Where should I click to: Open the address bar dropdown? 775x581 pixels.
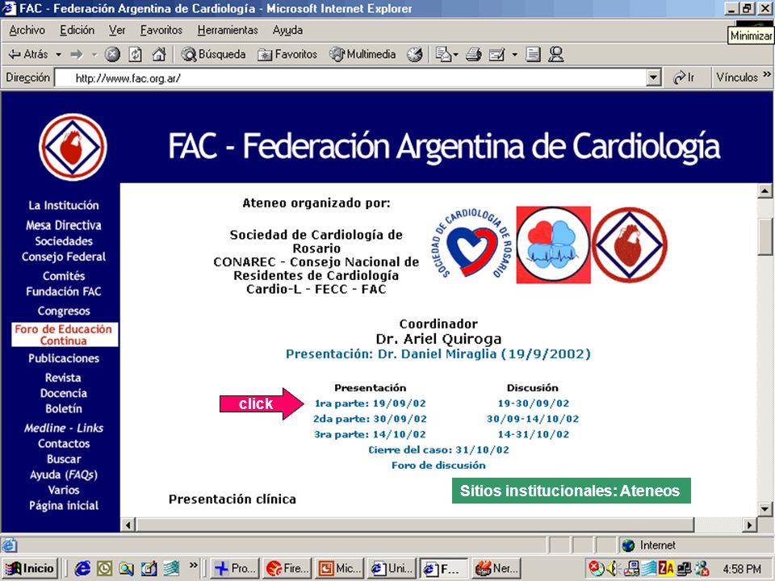(x=653, y=77)
